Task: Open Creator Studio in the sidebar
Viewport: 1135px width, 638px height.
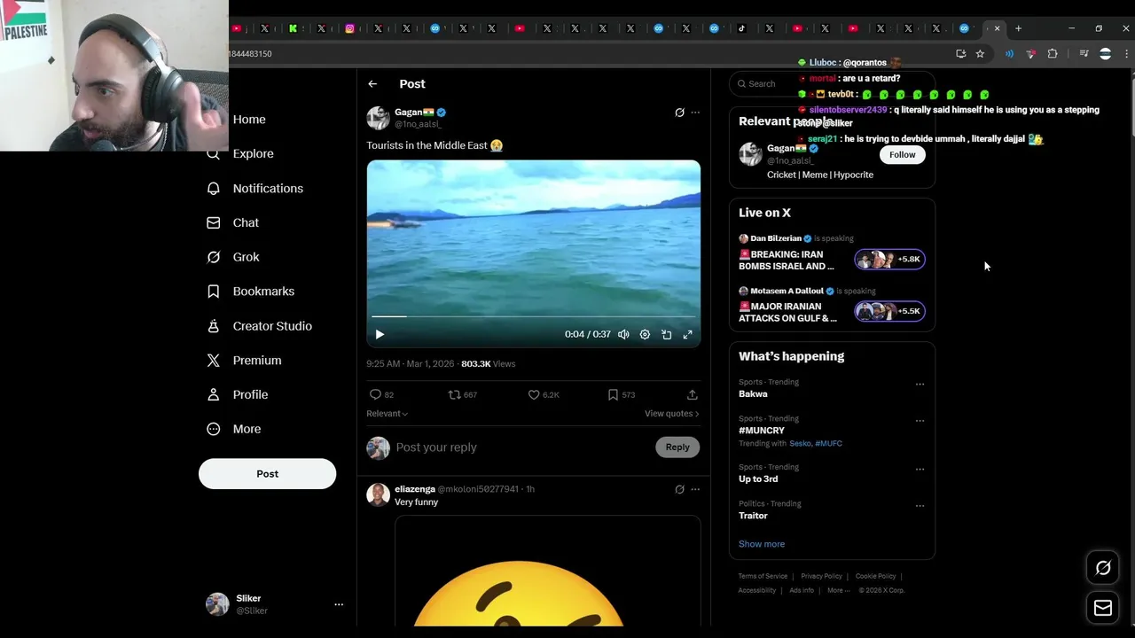Action: point(259,326)
